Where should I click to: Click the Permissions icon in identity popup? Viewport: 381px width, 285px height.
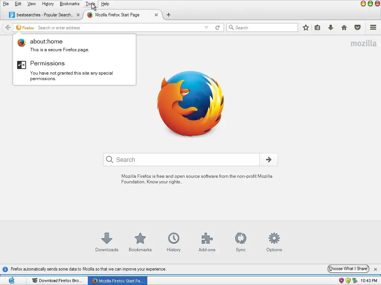[x=21, y=65]
